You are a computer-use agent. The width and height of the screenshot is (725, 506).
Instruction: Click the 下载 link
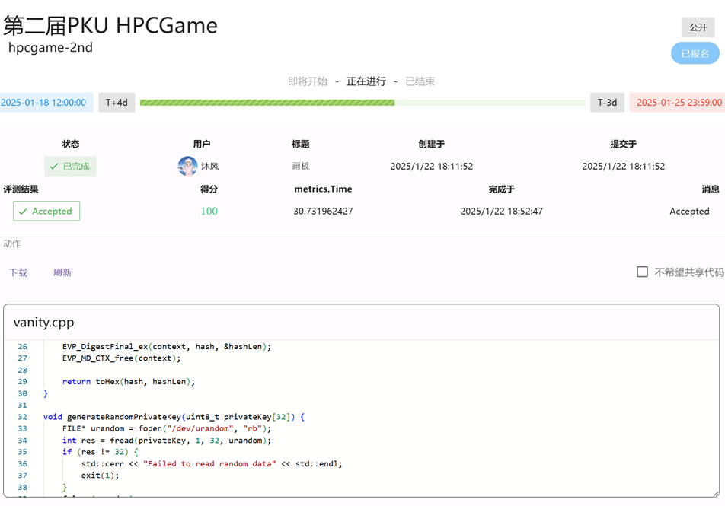[x=18, y=272]
